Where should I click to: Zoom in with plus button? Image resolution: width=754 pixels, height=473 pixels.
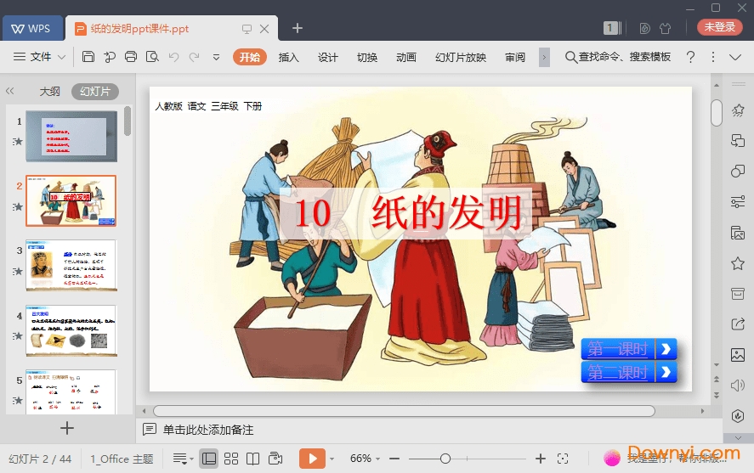[x=541, y=459]
